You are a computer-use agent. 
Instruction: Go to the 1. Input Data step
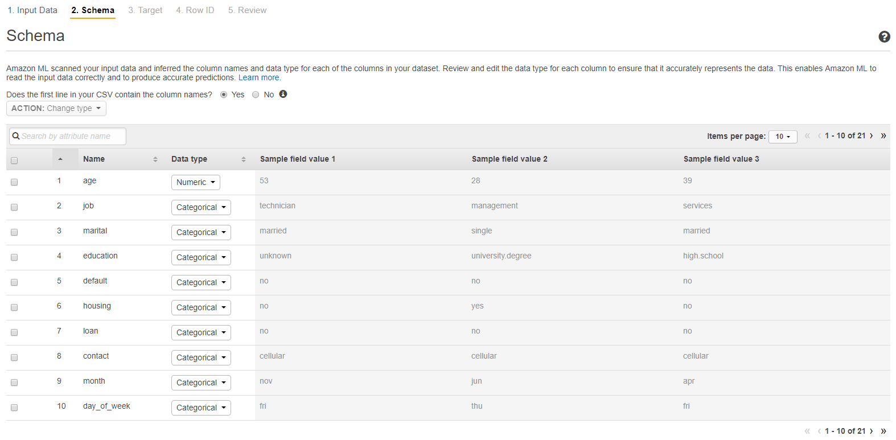pos(32,10)
